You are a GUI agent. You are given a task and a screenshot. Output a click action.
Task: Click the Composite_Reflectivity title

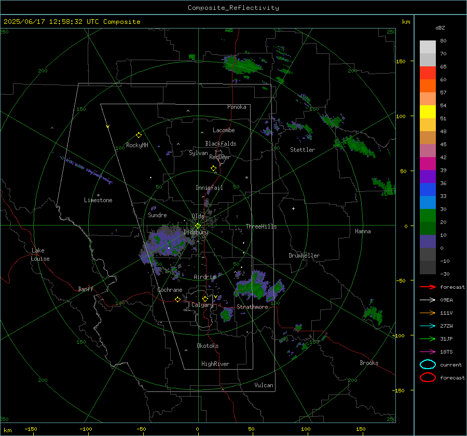[x=233, y=8]
